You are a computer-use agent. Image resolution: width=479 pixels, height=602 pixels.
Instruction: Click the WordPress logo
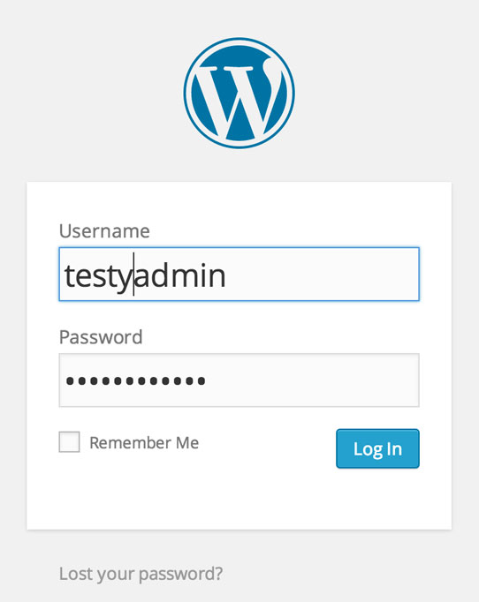239,93
